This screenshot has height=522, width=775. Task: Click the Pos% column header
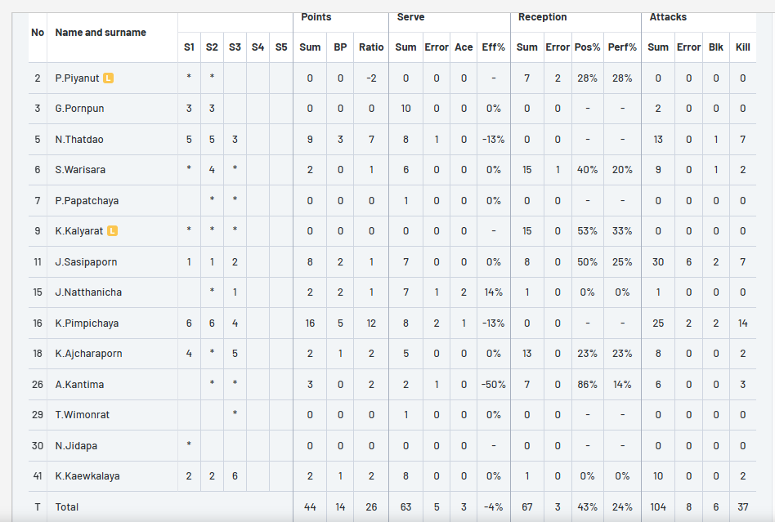click(587, 47)
